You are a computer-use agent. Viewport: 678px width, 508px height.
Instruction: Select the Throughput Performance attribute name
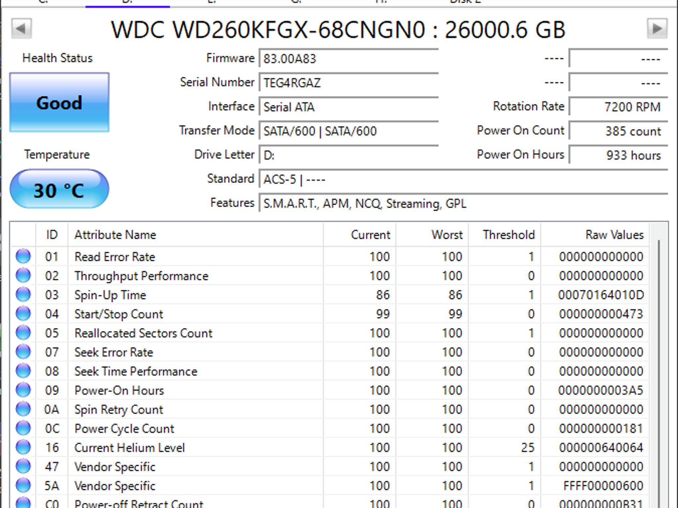tap(141, 276)
